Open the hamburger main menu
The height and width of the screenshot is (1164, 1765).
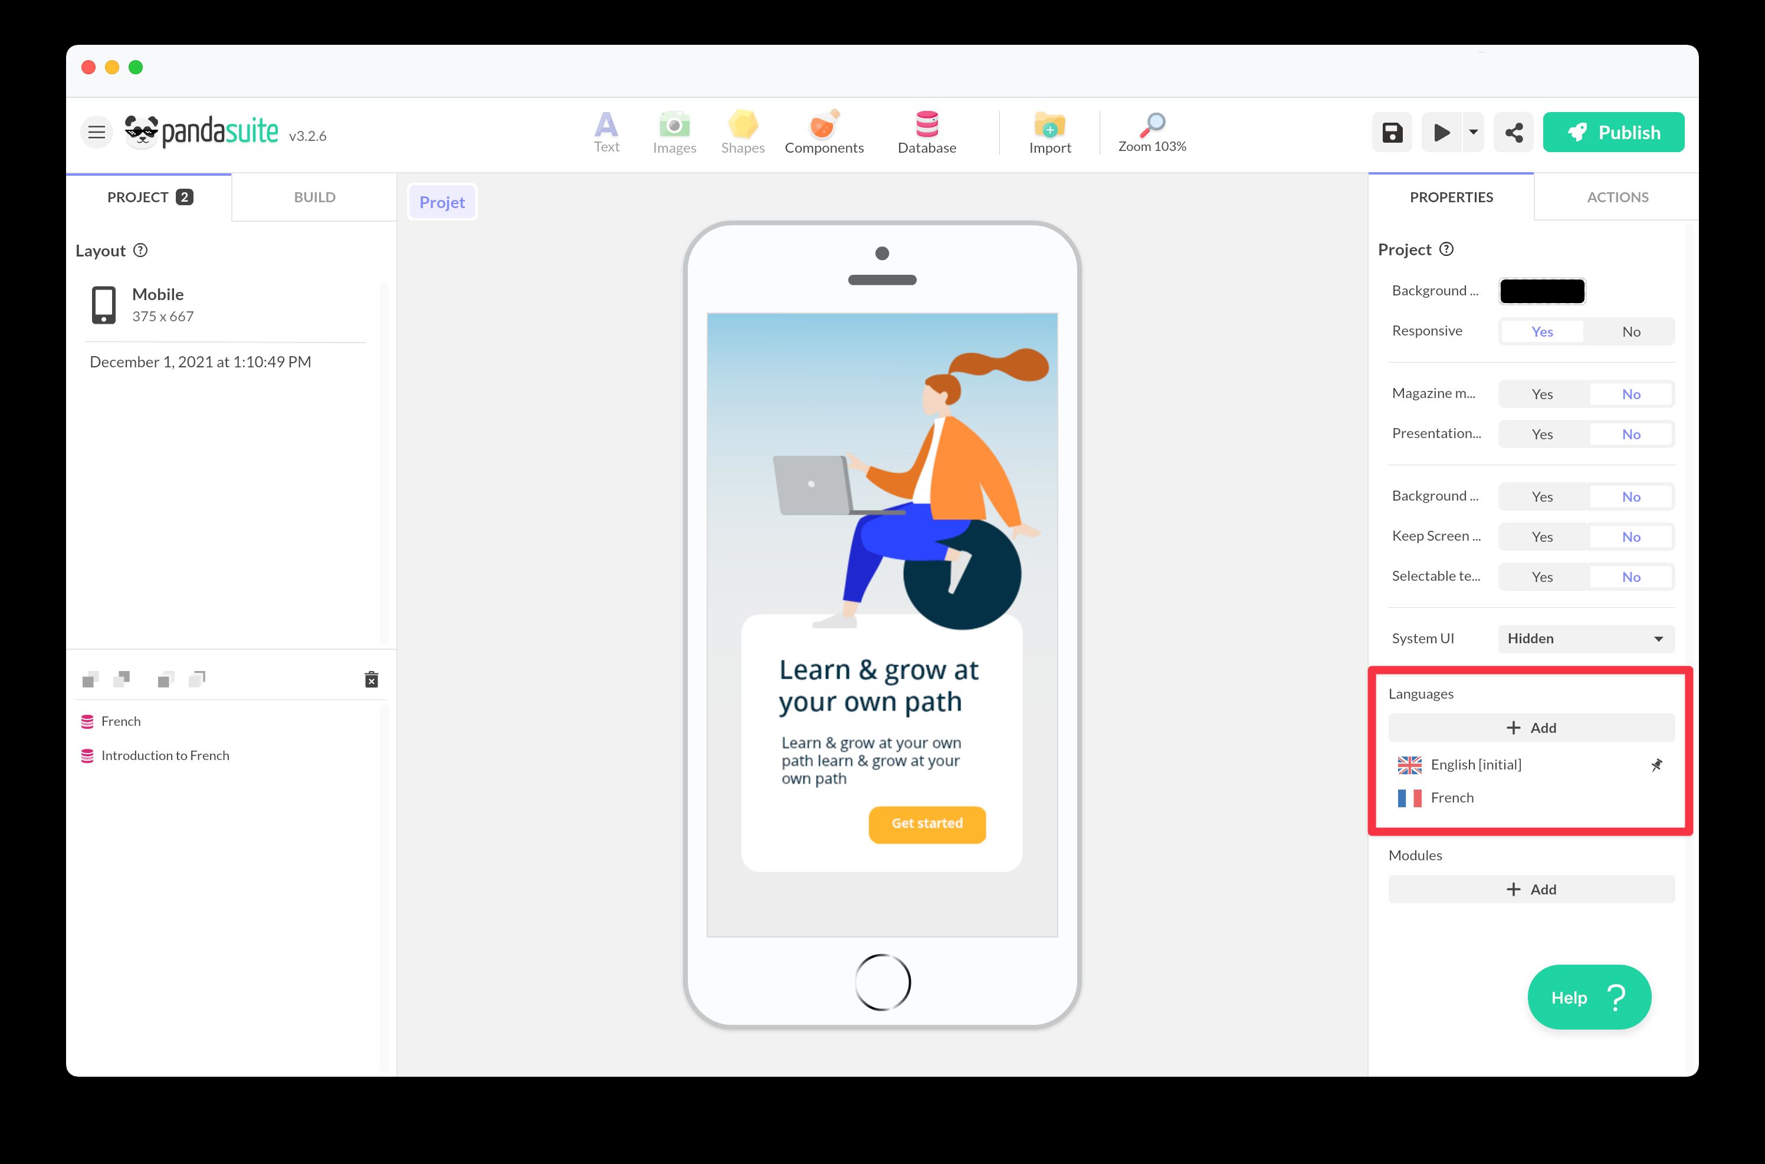pos(97,133)
